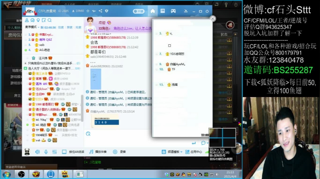Click the location pin icon

38,20
